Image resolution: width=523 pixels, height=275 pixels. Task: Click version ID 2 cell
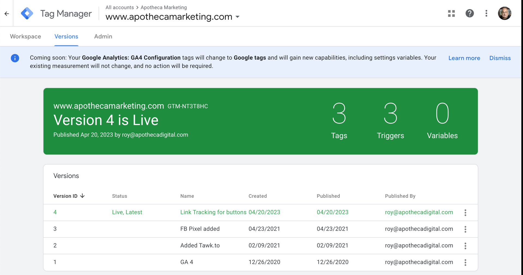coord(55,245)
